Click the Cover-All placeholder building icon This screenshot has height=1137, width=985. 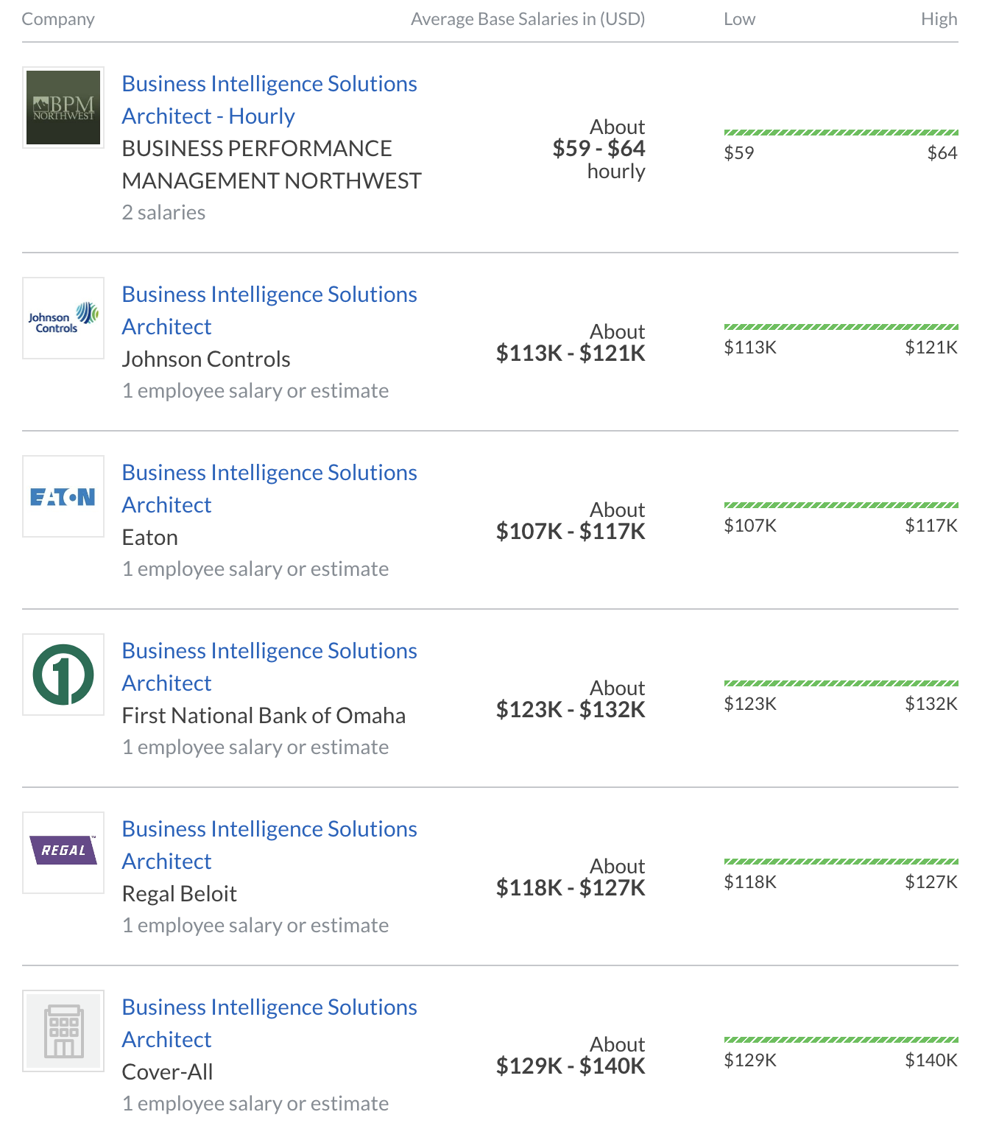(x=63, y=1031)
